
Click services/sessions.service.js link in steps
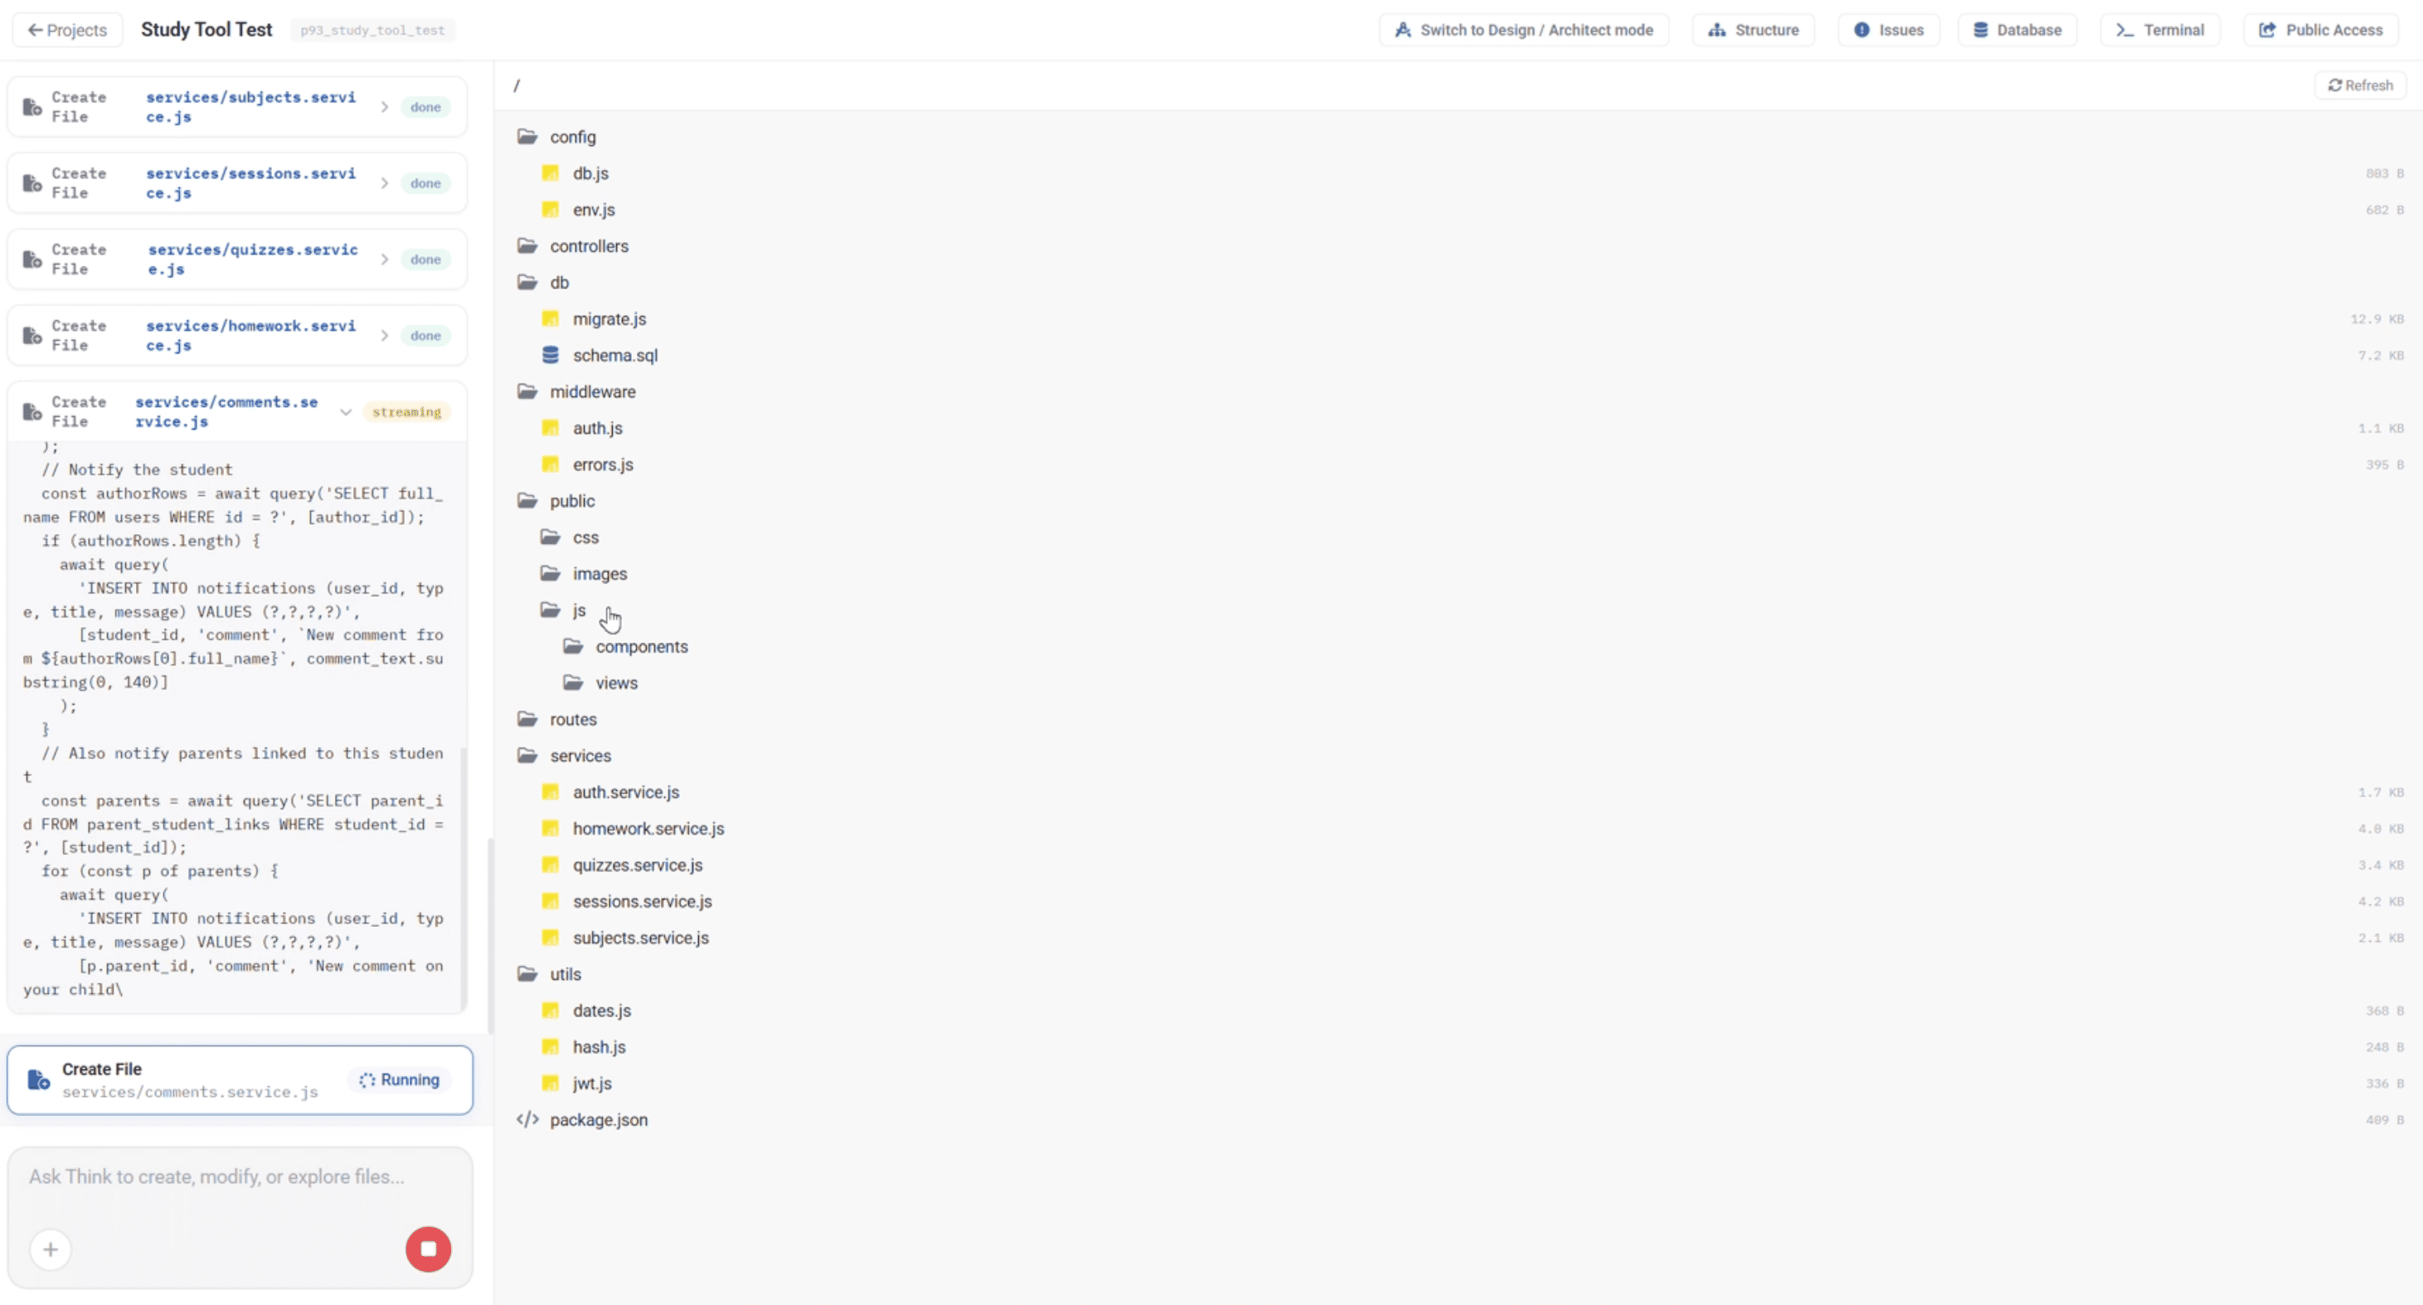251,183
